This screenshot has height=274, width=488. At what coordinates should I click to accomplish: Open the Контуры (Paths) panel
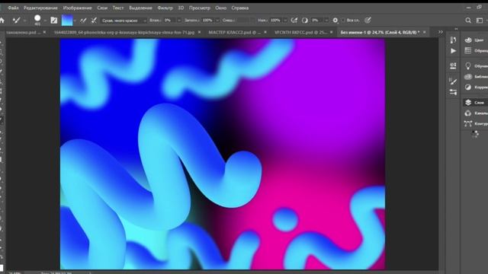pyautogui.click(x=475, y=123)
